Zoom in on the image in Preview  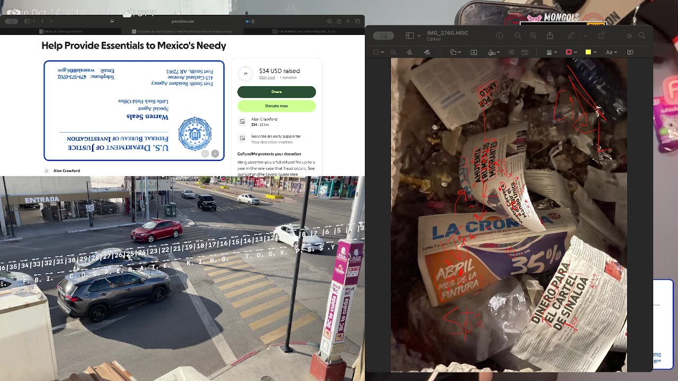pyautogui.click(x=533, y=35)
